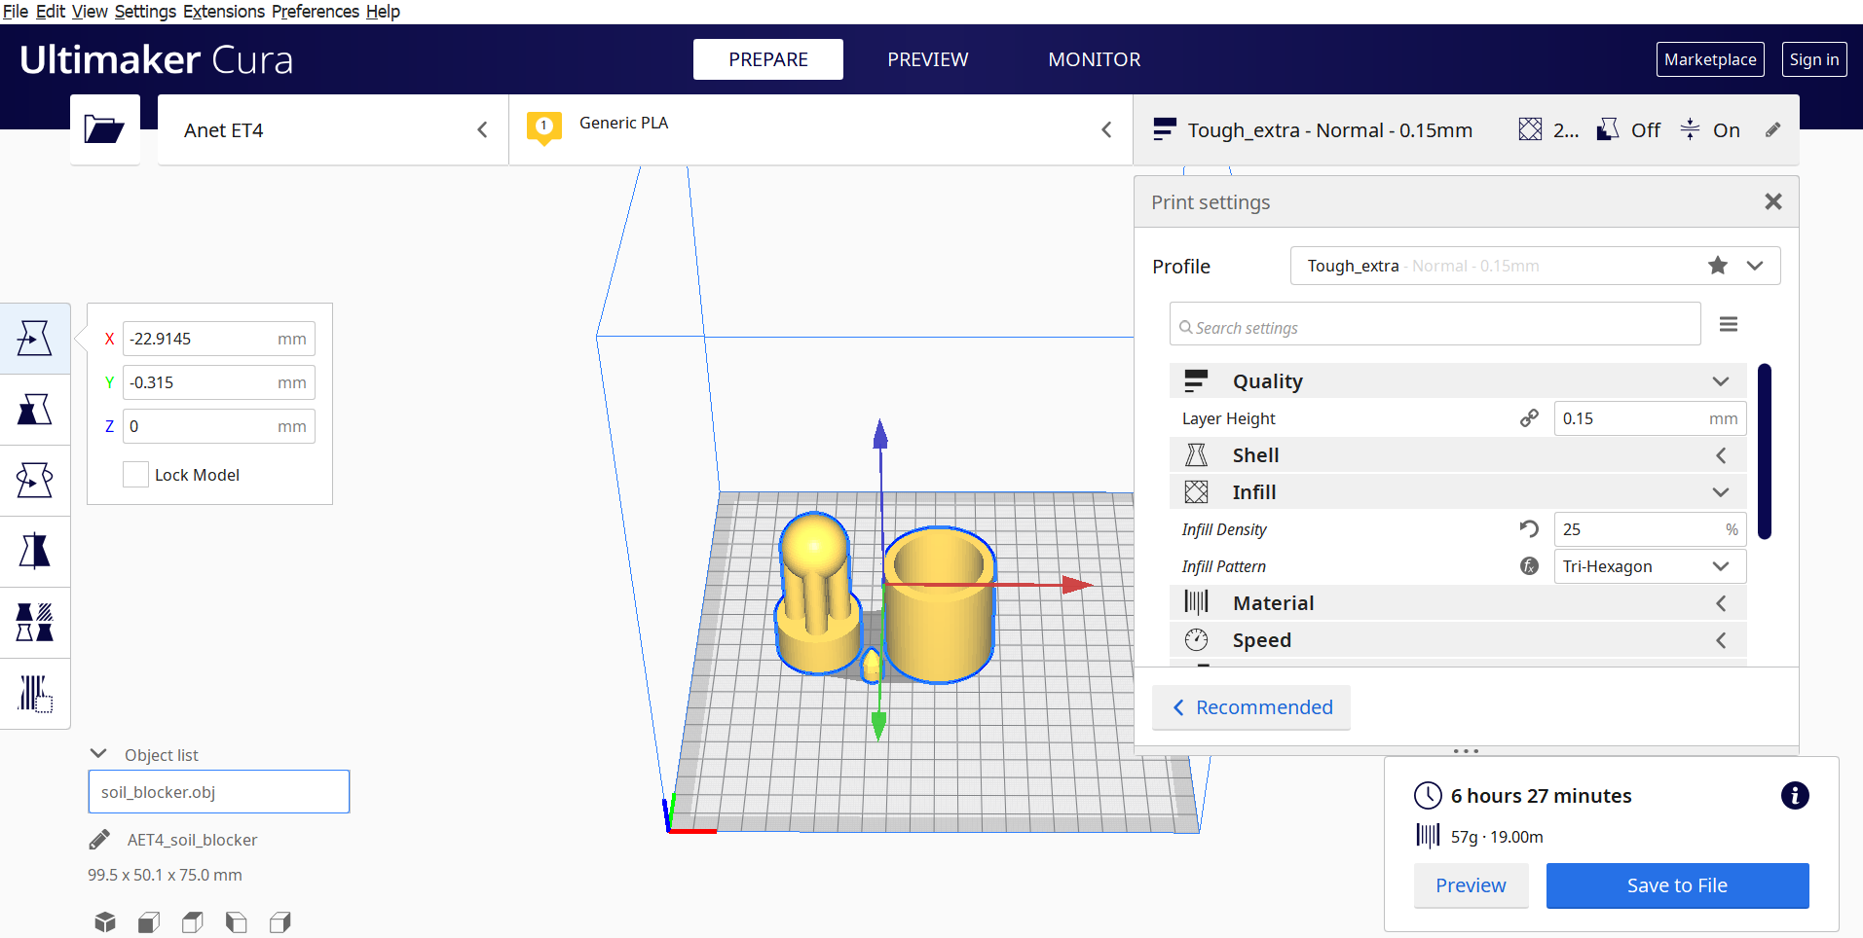The image size is (1863, 938).
Task: Click the yellow extruder 1 material icon
Action: coord(543,127)
